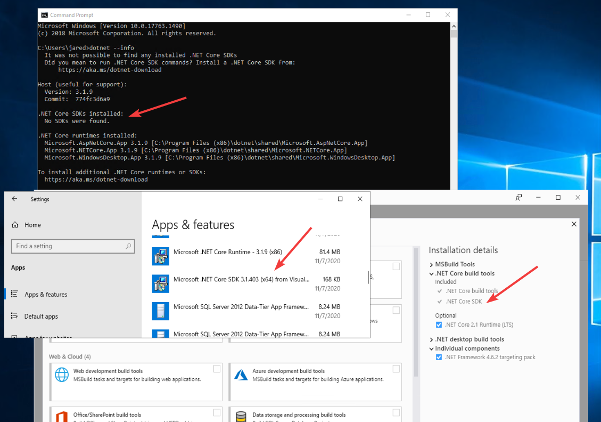Click the Web development build tools globe icon
This screenshot has height=422, width=601.
tap(63, 375)
